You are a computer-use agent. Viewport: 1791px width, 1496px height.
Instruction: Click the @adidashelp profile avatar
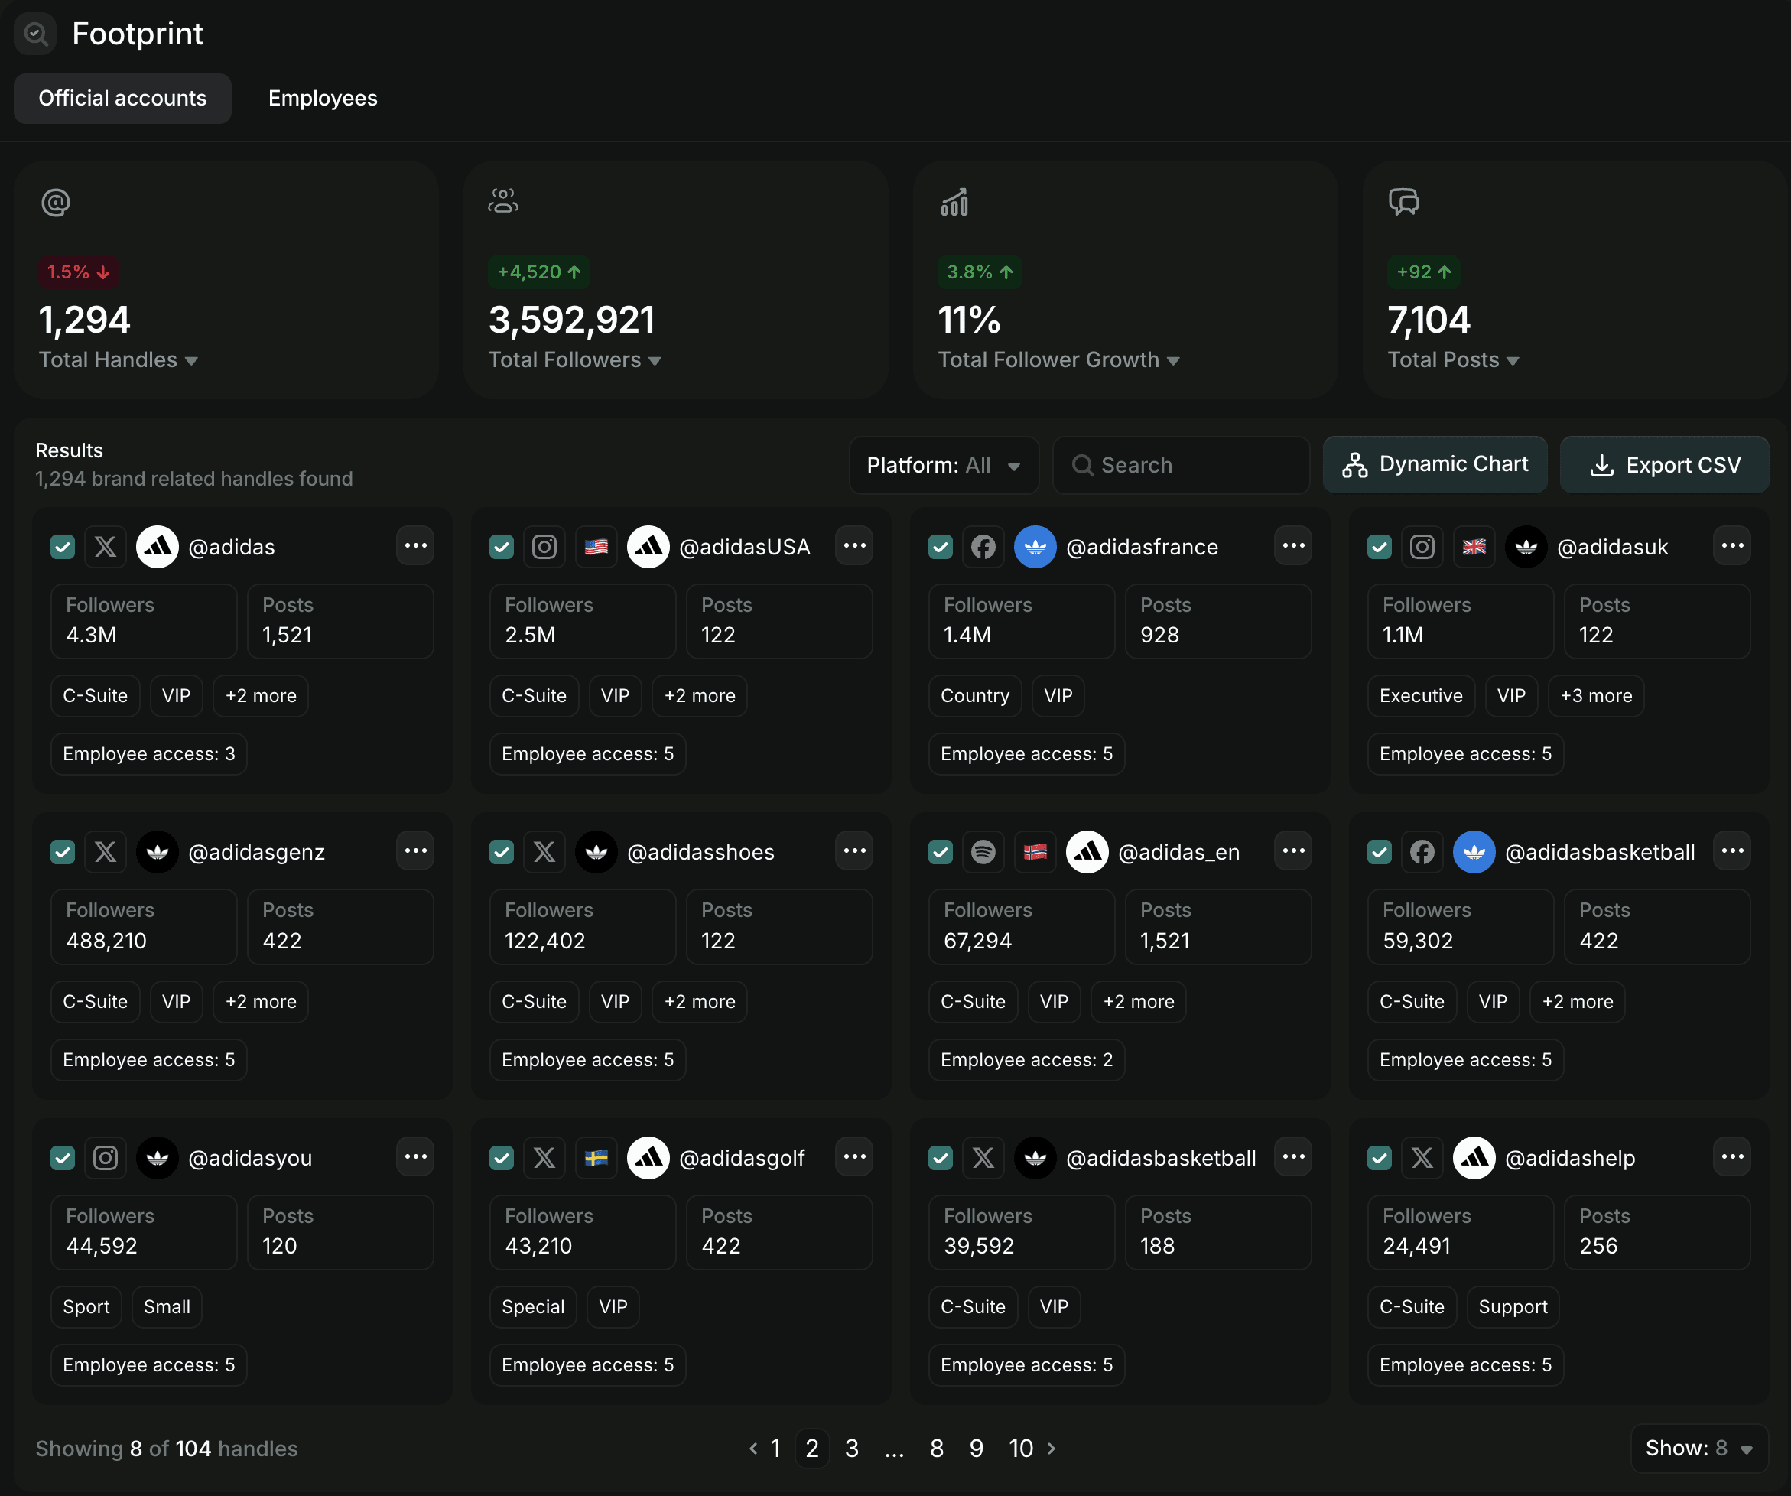click(1474, 1157)
